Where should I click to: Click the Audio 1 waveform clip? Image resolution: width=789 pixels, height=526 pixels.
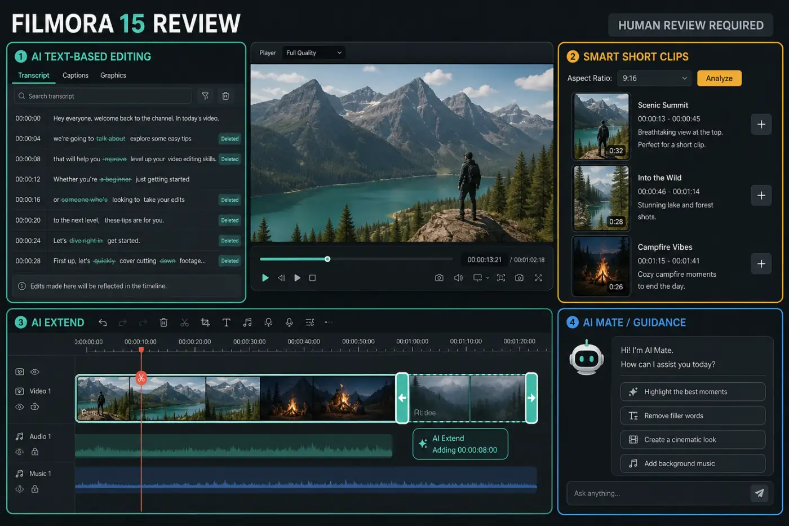233,446
